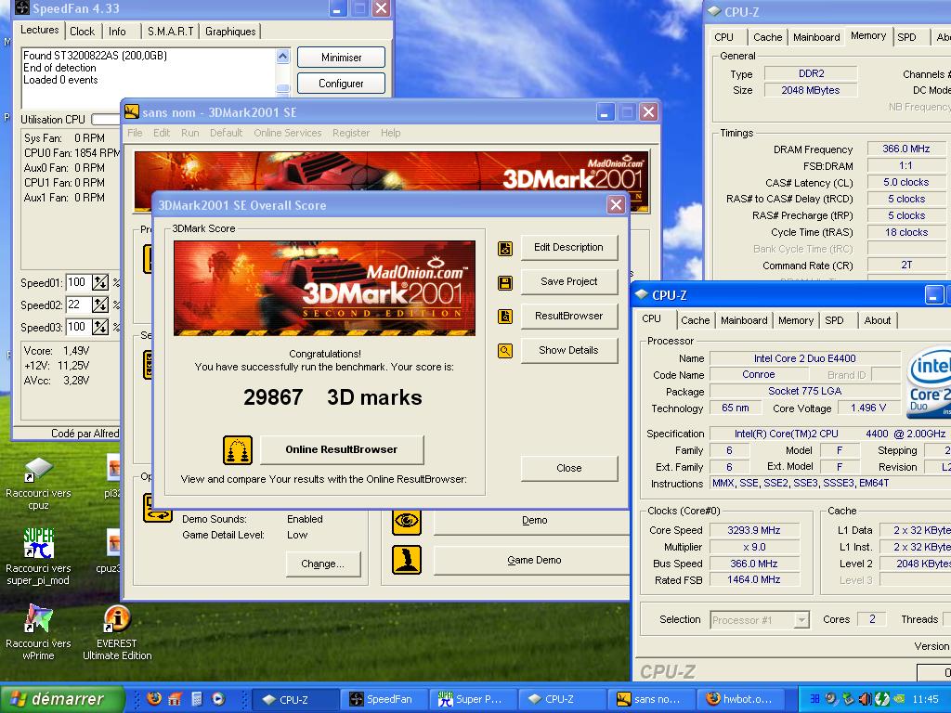The width and height of the screenshot is (951, 713).
Task: Click the démarrer start button
Action: [62, 699]
